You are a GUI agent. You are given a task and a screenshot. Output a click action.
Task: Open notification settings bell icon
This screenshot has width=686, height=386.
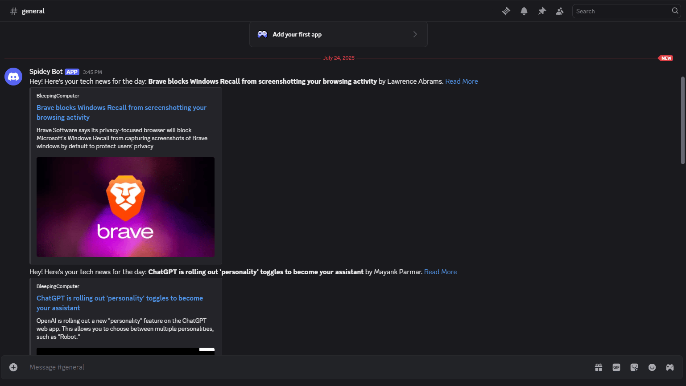pyautogui.click(x=524, y=11)
